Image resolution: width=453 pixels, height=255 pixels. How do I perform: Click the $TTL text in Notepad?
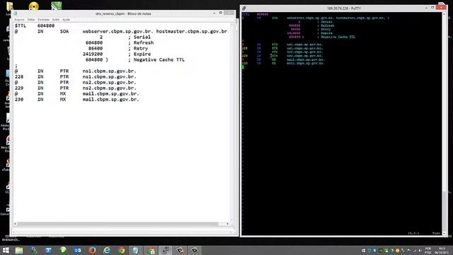(x=21, y=25)
